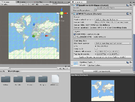Click the Inspector vertical scrollbar
The image size is (135, 102).
(x=134, y=52)
